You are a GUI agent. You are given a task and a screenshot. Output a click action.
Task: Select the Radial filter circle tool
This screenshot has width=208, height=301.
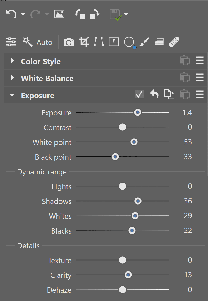[x=129, y=42]
